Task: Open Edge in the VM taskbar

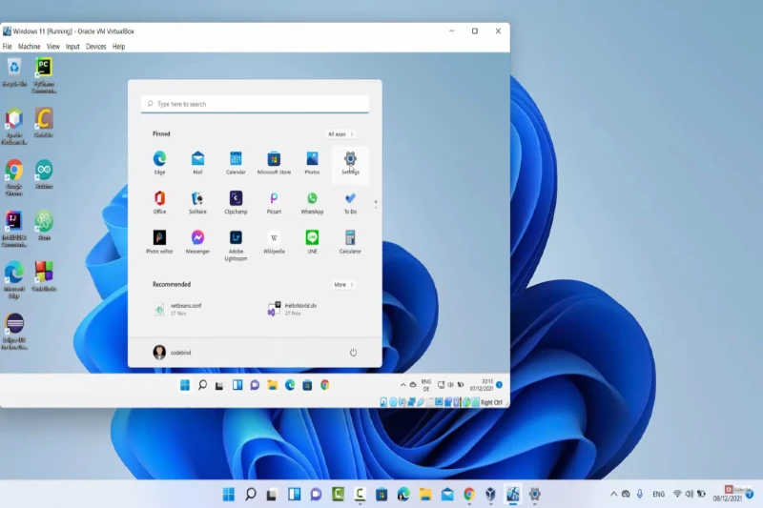Action: [290, 385]
